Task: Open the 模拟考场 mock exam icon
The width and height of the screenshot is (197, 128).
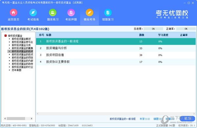Action: [89, 12]
